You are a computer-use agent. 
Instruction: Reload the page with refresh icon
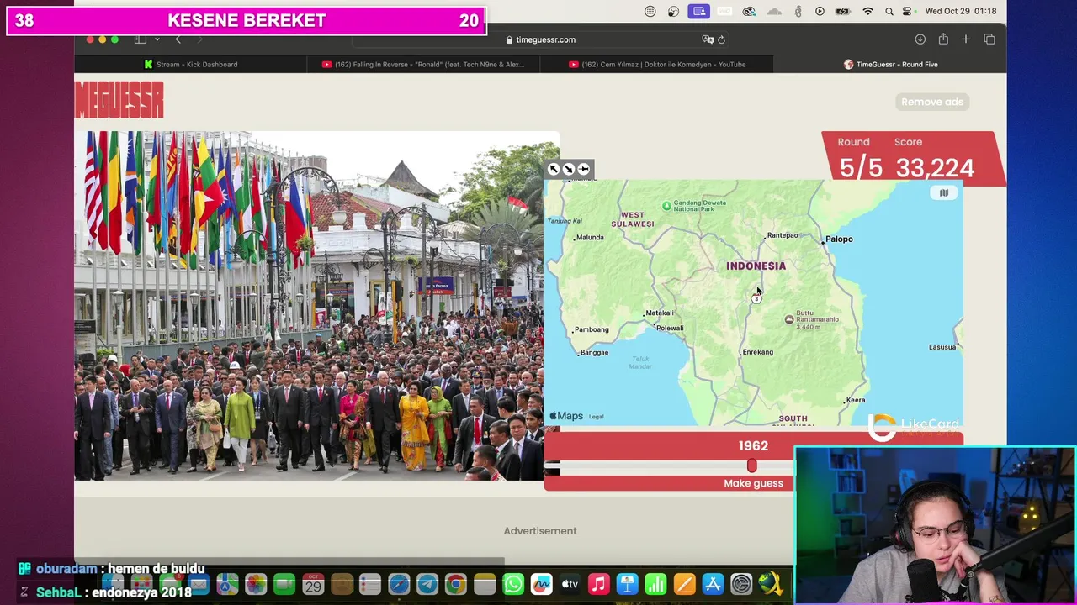coord(721,39)
